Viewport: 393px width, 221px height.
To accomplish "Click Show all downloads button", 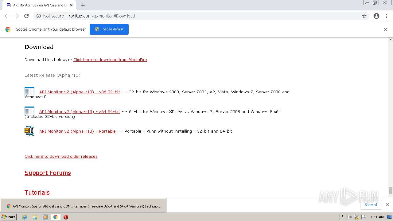I will pyautogui.click(x=371, y=205).
